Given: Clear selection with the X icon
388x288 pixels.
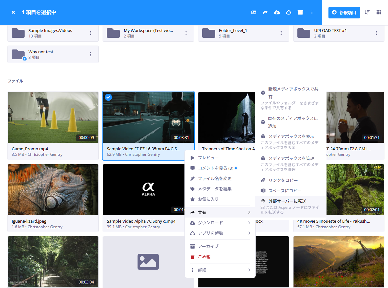Looking at the screenshot, I should (x=13, y=12).
